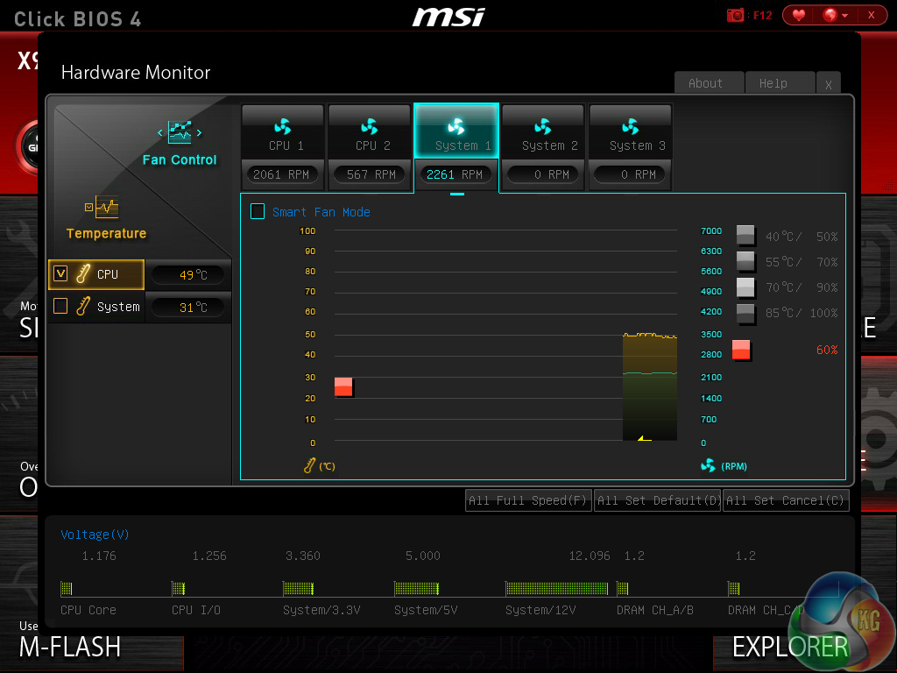
Task: Open the language globe dropdown
Action: (835, 15)
